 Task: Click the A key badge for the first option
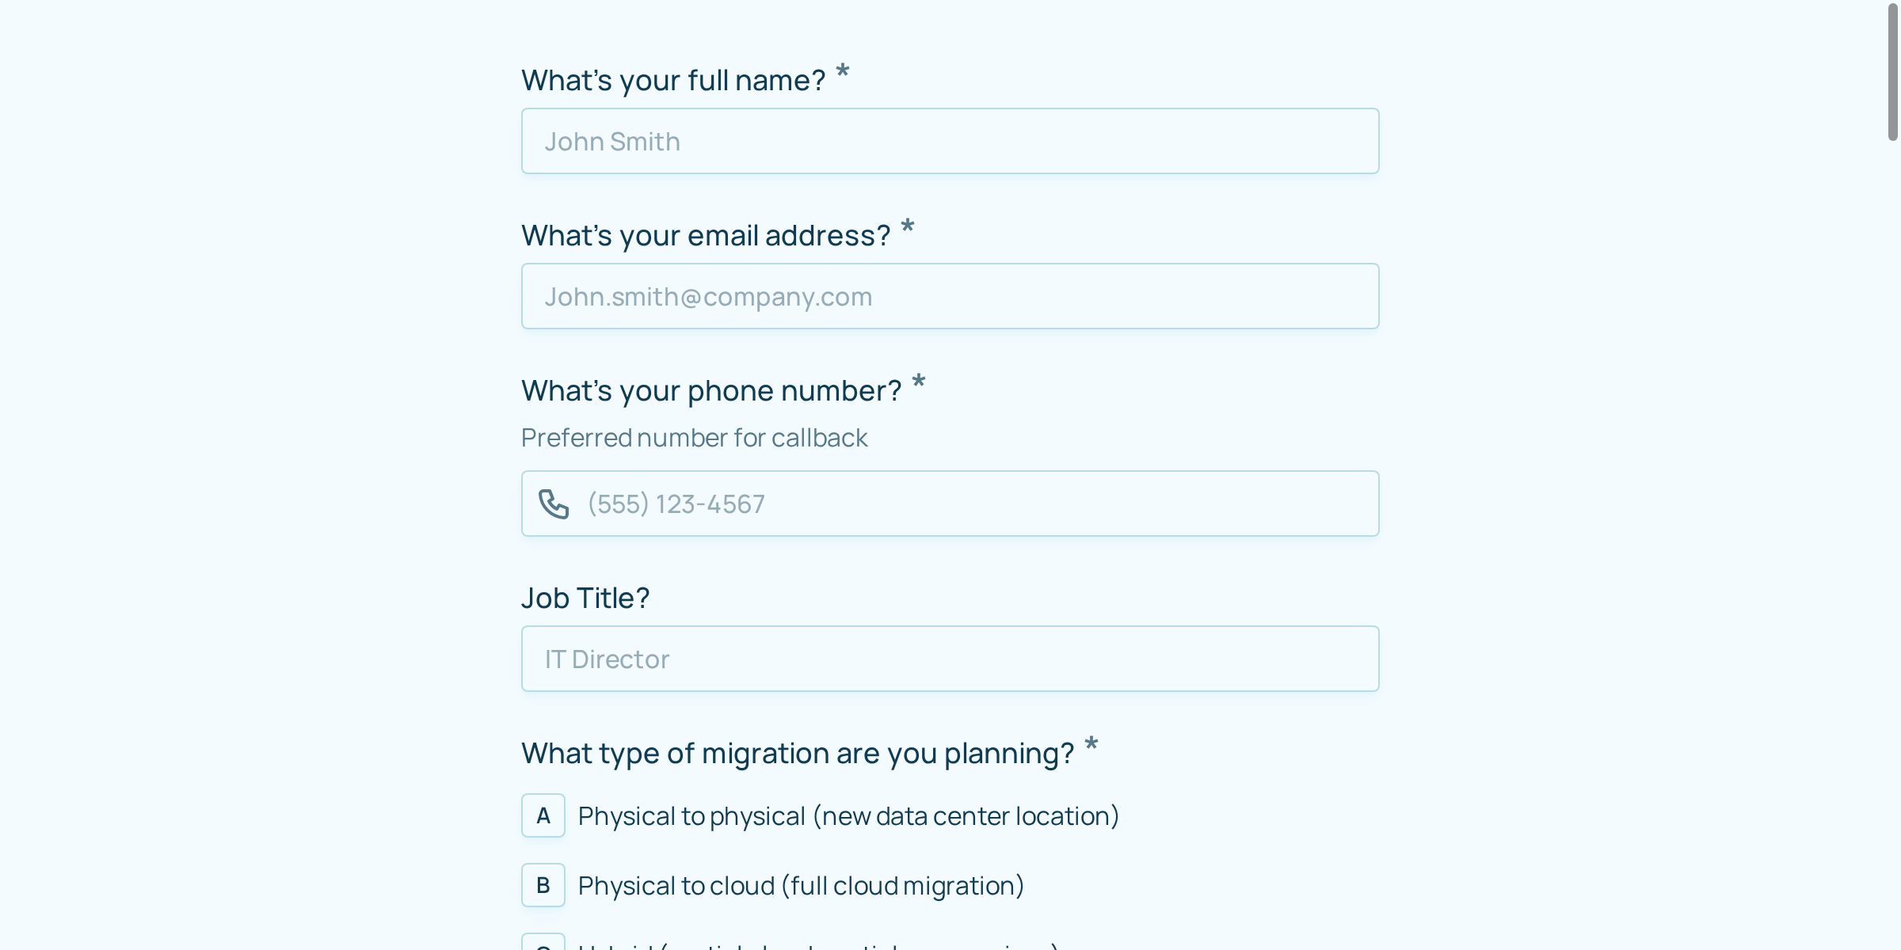tap(543, 815)
